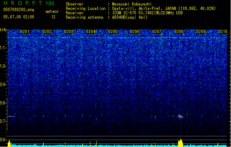Select the filename 0507080200.png

click(19, 10)
